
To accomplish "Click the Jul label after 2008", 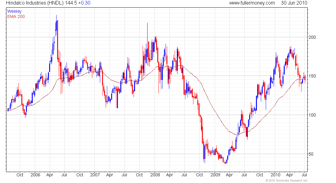I will tap(184, 175).
